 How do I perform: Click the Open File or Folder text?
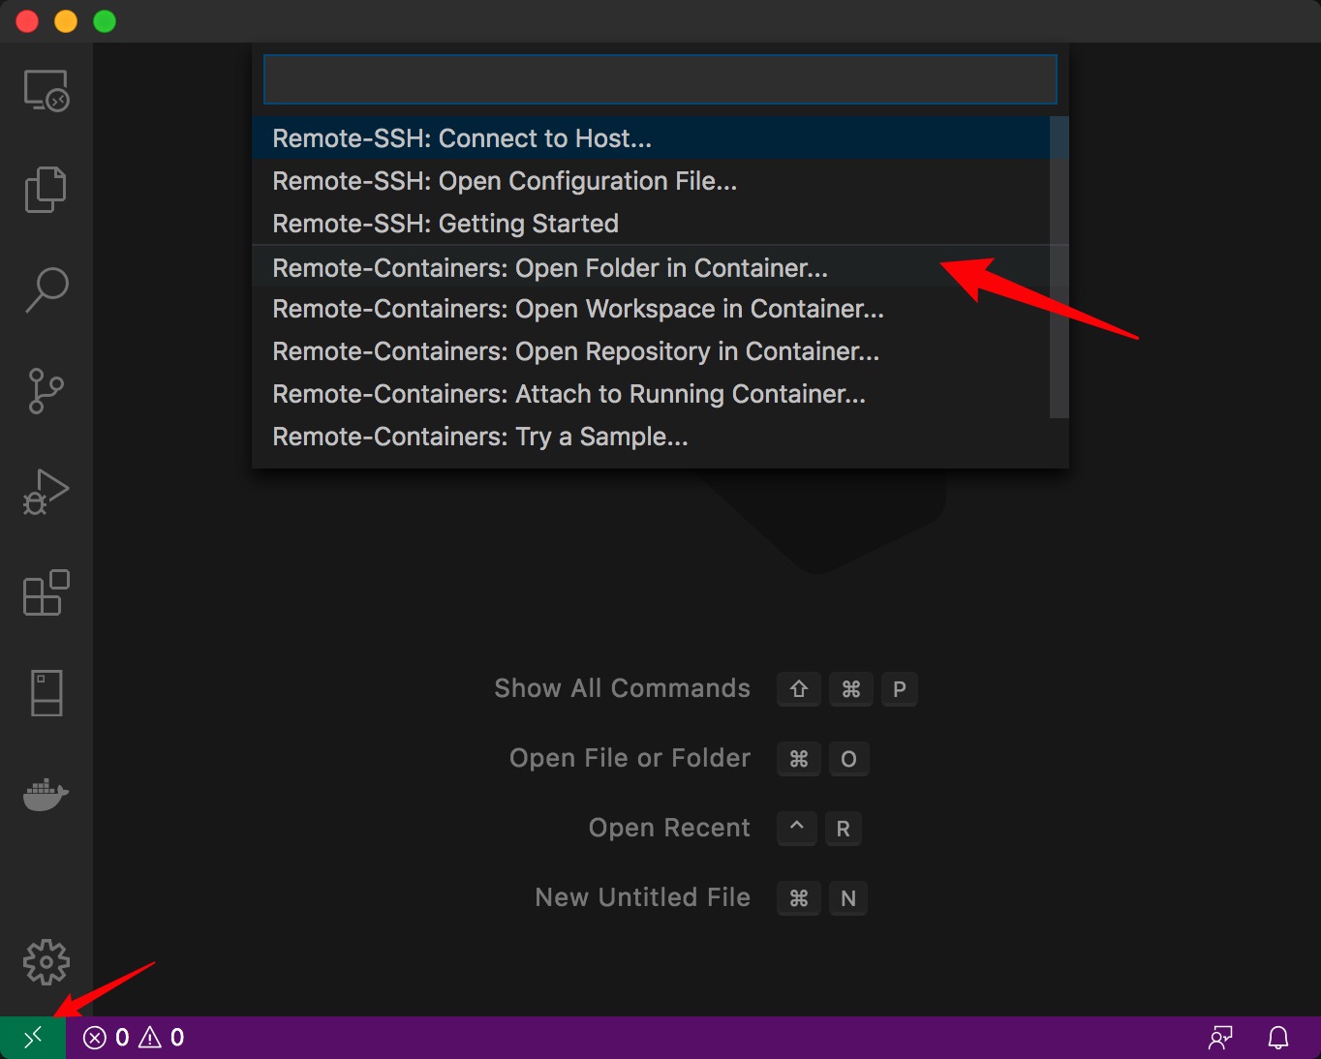tap(630, 758)
